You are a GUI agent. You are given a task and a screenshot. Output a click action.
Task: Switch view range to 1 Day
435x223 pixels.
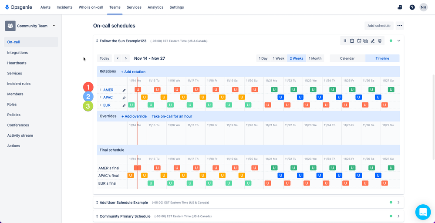[263, 58]
